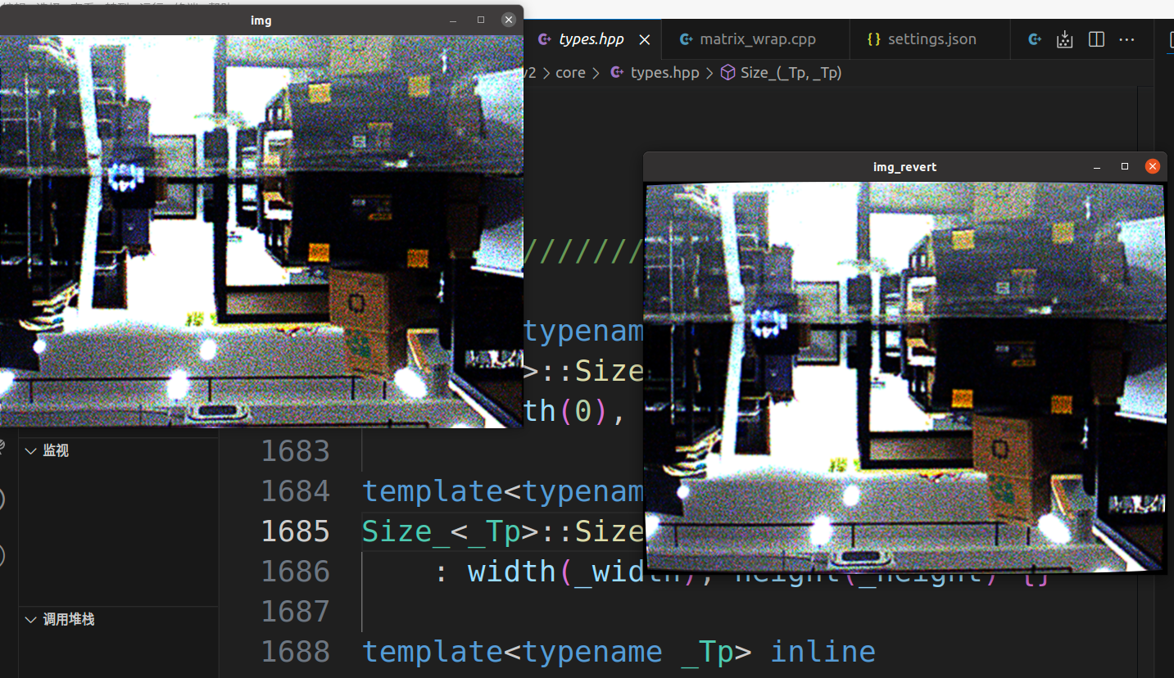Screen dimensions: 1174x678
Task: Click line number 1683 in the gutter
Action: point(295,451)
